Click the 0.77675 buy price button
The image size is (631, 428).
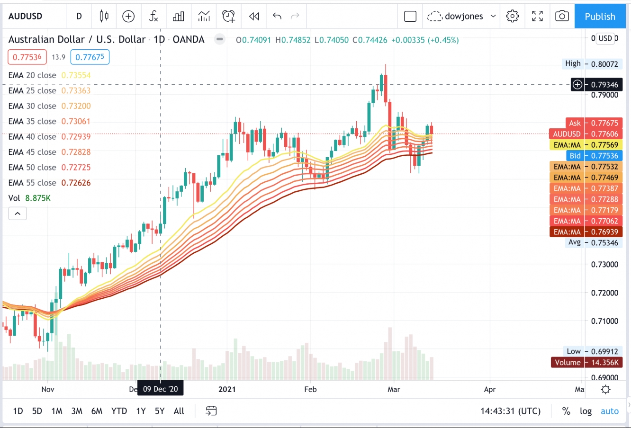[90, 57]
